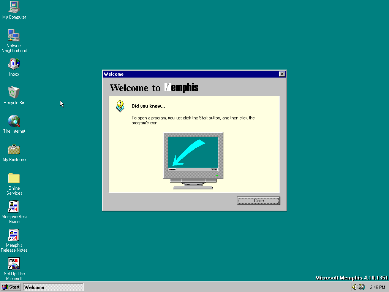This screenshot has height=292, width=389.
Task: Select the My Briefcase icon
Action: click(x=14, y=149)
